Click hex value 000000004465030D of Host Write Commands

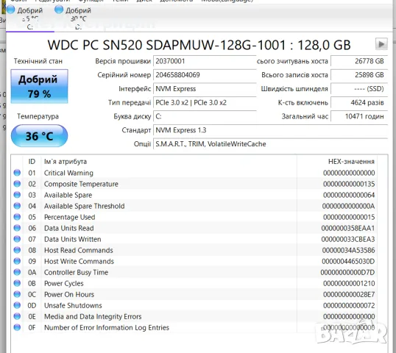coord(348,261)
